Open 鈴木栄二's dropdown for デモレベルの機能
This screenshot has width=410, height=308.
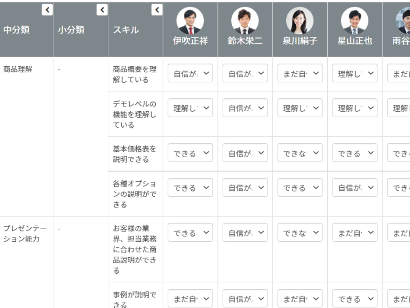click(x=245, y=108)
